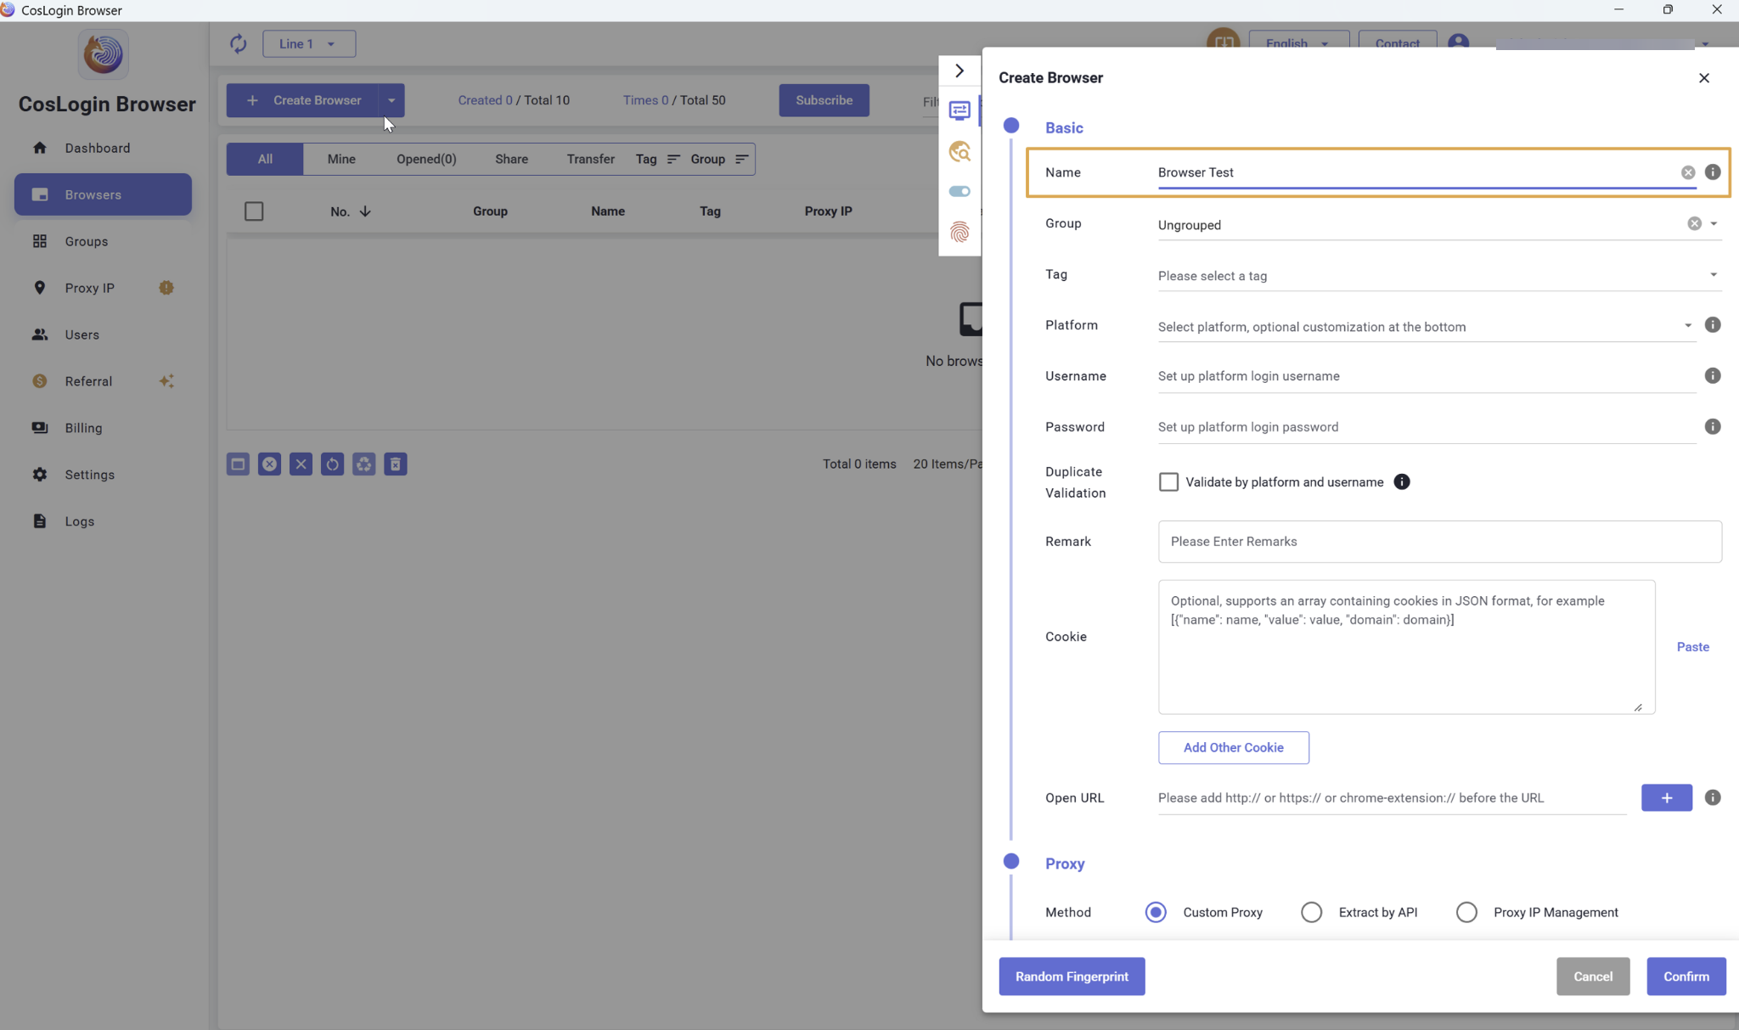The image size is (1739, 1030).
Task: Toggle the switch icon in side strip
Action: point(960,191)
